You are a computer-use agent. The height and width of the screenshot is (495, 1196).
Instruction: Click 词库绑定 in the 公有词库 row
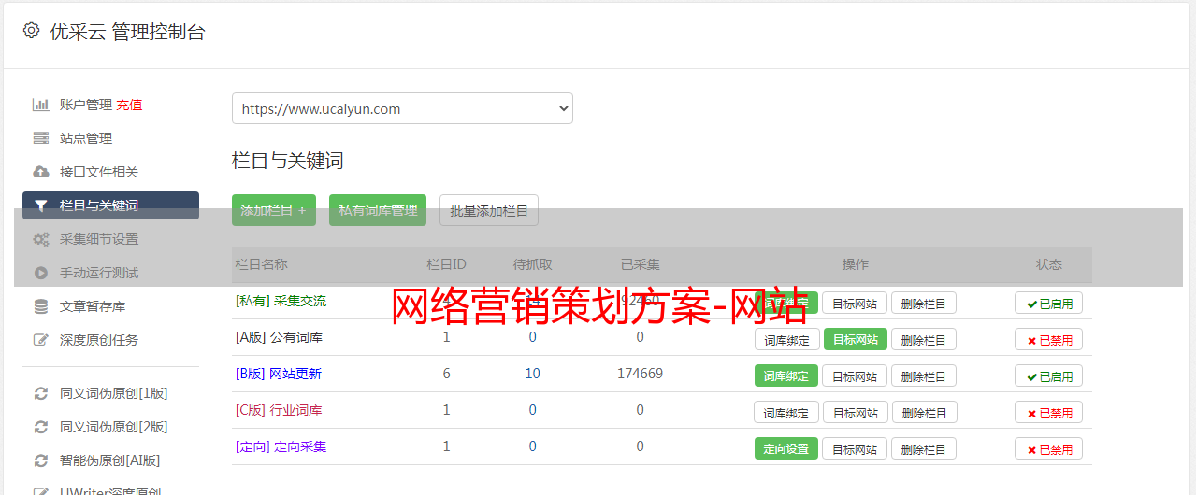[786, 339]
